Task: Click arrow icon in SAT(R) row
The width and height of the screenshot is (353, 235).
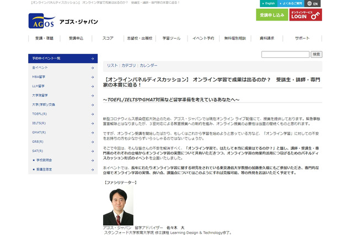Action: click(93, 151)
